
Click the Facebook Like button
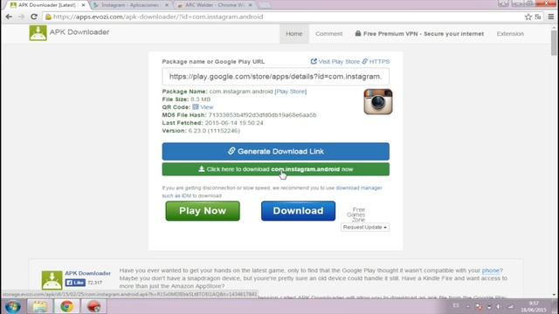click(75, 283)
